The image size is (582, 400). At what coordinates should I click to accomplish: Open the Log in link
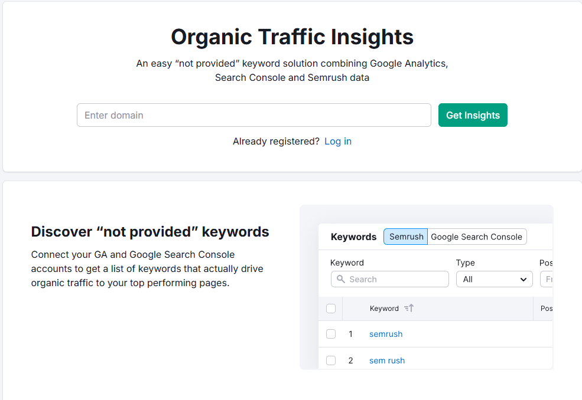click(338, 141)
